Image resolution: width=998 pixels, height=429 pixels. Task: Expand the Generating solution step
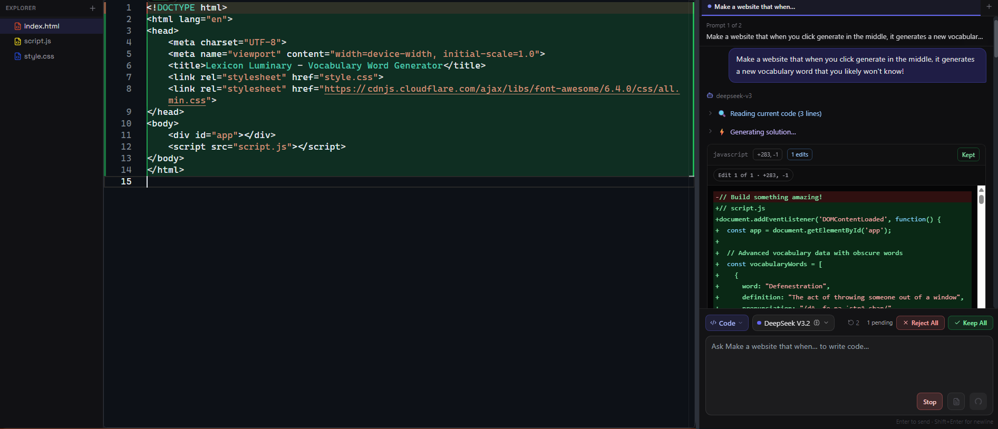(710, 132)
